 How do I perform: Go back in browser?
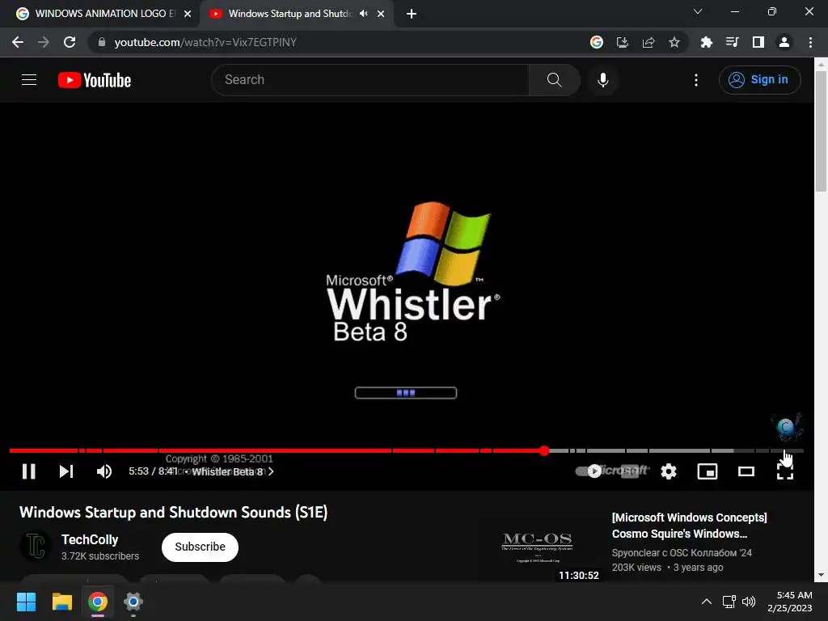(x=18, y=42)
